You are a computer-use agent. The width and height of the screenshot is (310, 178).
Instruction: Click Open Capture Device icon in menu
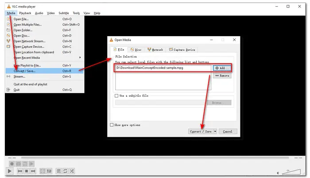pyautogui.click(x=8, y=46)
